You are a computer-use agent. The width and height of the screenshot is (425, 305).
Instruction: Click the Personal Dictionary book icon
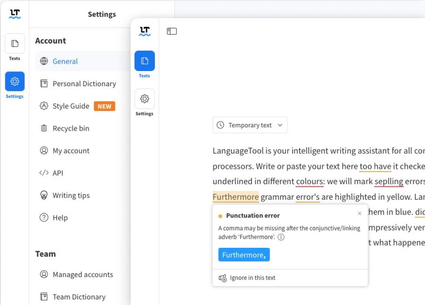click(44, 83)
